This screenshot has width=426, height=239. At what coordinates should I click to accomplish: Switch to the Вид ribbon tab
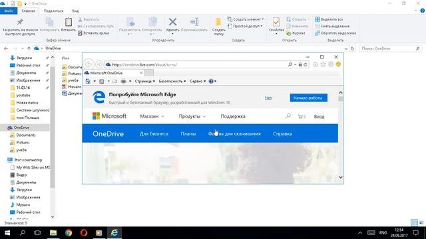point(75,11)
